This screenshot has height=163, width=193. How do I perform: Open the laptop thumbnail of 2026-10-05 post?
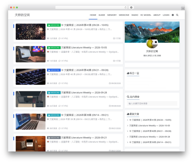pyautogui.click(x=30, y=54)
